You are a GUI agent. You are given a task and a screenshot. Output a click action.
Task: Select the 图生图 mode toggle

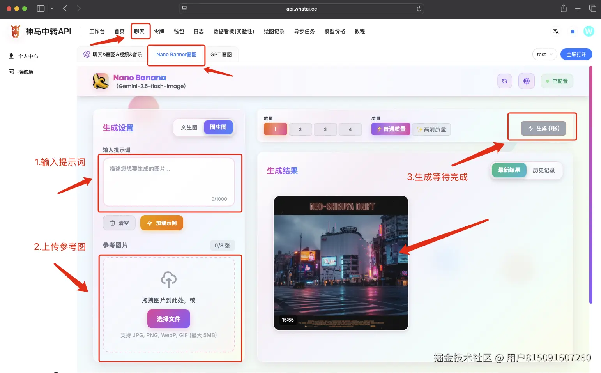pos(218,127)
